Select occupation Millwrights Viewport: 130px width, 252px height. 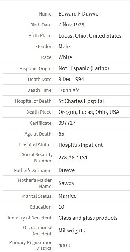[71, 231]
